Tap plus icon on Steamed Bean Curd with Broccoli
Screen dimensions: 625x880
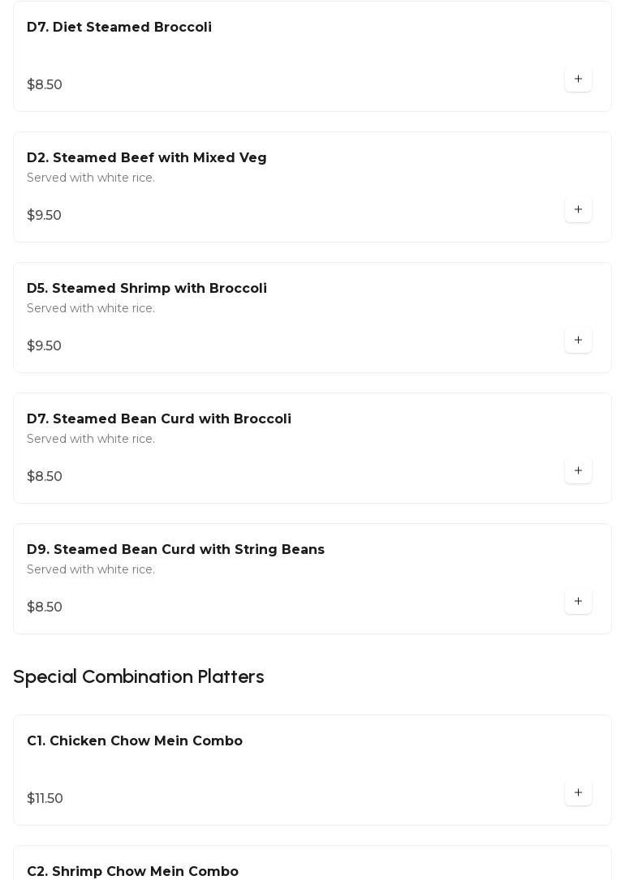[578, 471]
